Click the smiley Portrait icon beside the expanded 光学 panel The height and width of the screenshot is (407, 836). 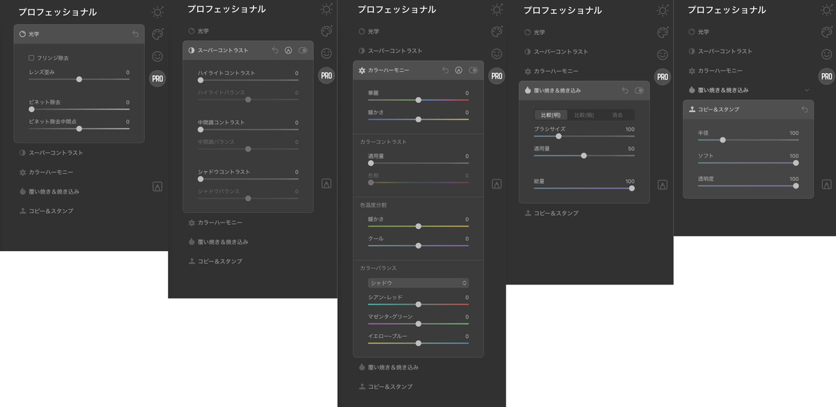[158, 56]
